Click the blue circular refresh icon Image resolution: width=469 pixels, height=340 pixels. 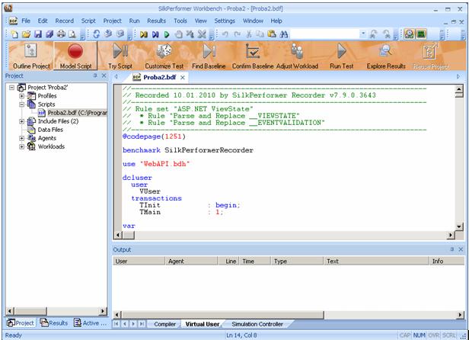[x=96, y=34]
